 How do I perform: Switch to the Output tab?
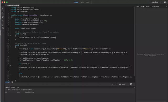click(x=13, y=87)
